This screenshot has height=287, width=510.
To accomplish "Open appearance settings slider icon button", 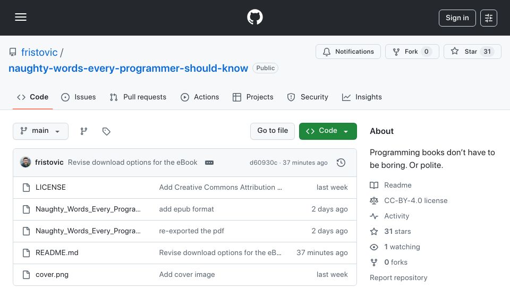I will click(x=489, y=18).
